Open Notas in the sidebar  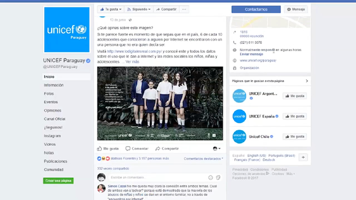point(49,153)
